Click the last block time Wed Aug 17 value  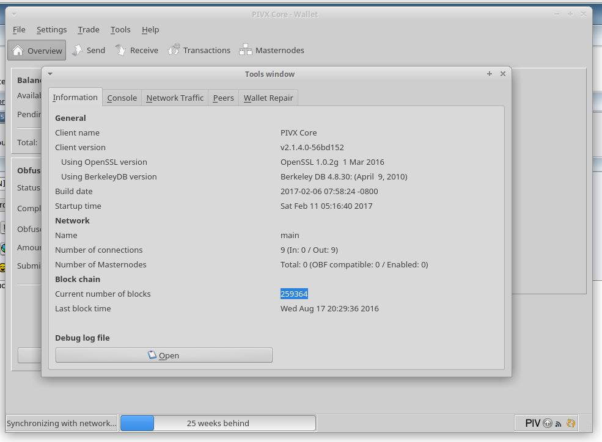329,308
